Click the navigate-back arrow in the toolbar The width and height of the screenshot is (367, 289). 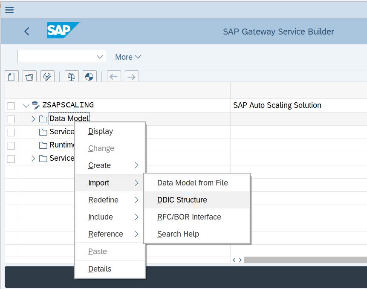click(x=114, y=77)
